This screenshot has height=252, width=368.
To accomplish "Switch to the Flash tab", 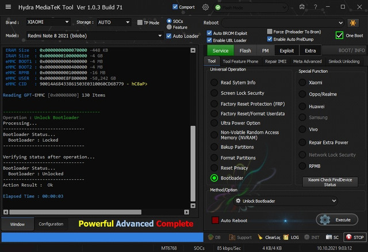I will click(x=245, y=51).
